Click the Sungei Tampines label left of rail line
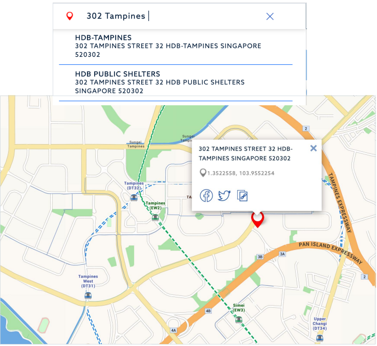Screen dimensions: 377x346 coord(136,144)
